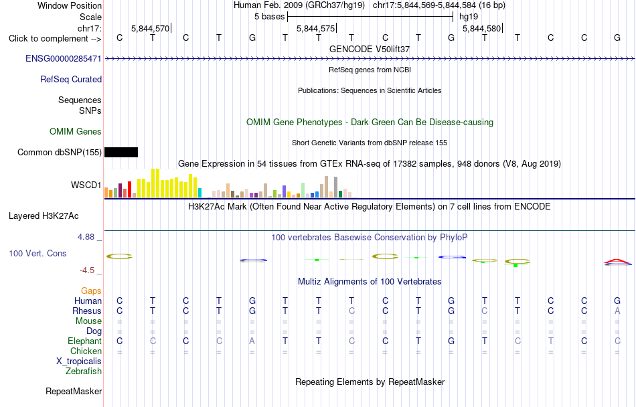Click the chr17:5,844,569-5,844,584 window position text
Image resolution: width=636 pixels, height=407 pixels.
[439, 5]
